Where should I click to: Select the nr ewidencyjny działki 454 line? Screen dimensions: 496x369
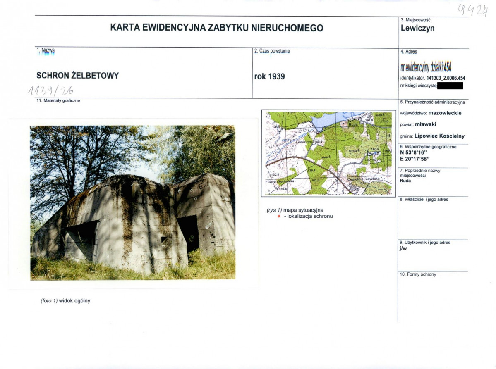click(x=426, y=67)
